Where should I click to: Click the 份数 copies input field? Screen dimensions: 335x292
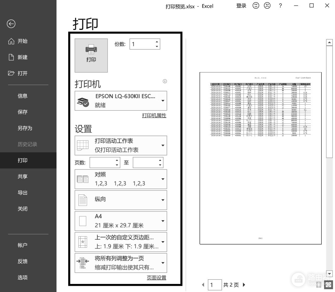click(142, 44)
